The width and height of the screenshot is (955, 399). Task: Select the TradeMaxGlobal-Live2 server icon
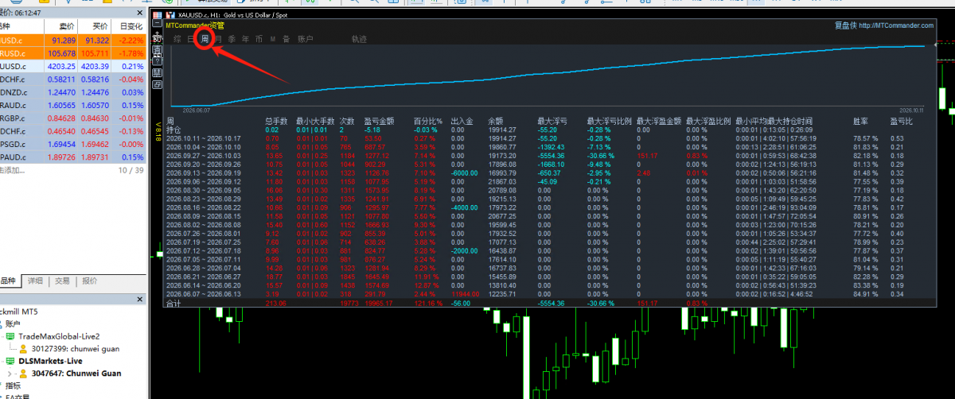10,336
